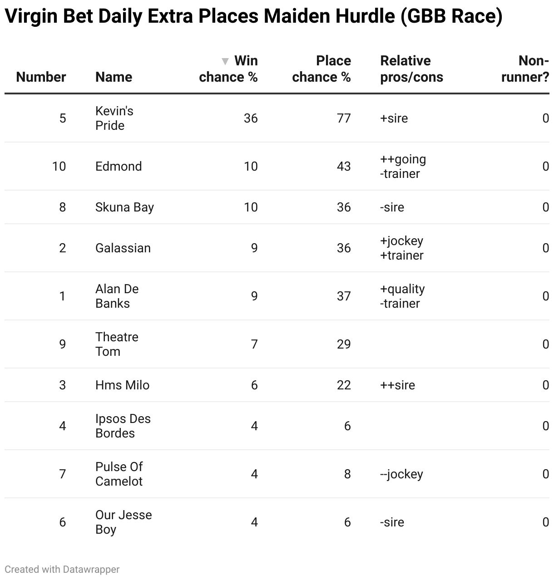Select the Kevin's Pride name cell
Image resolution: width=554 pixels, height=580 pixels.
pos(114,118)
